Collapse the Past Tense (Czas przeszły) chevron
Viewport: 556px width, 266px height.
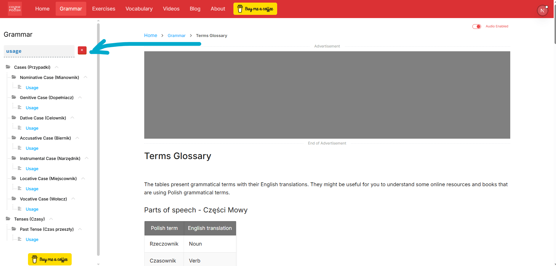(x=80, y=229)
